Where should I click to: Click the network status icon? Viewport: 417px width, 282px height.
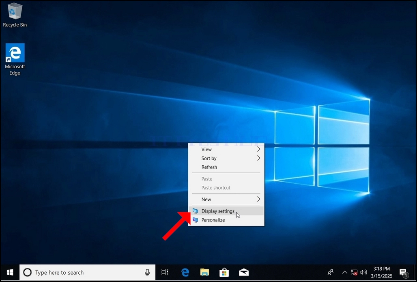(x=354, y=272)
